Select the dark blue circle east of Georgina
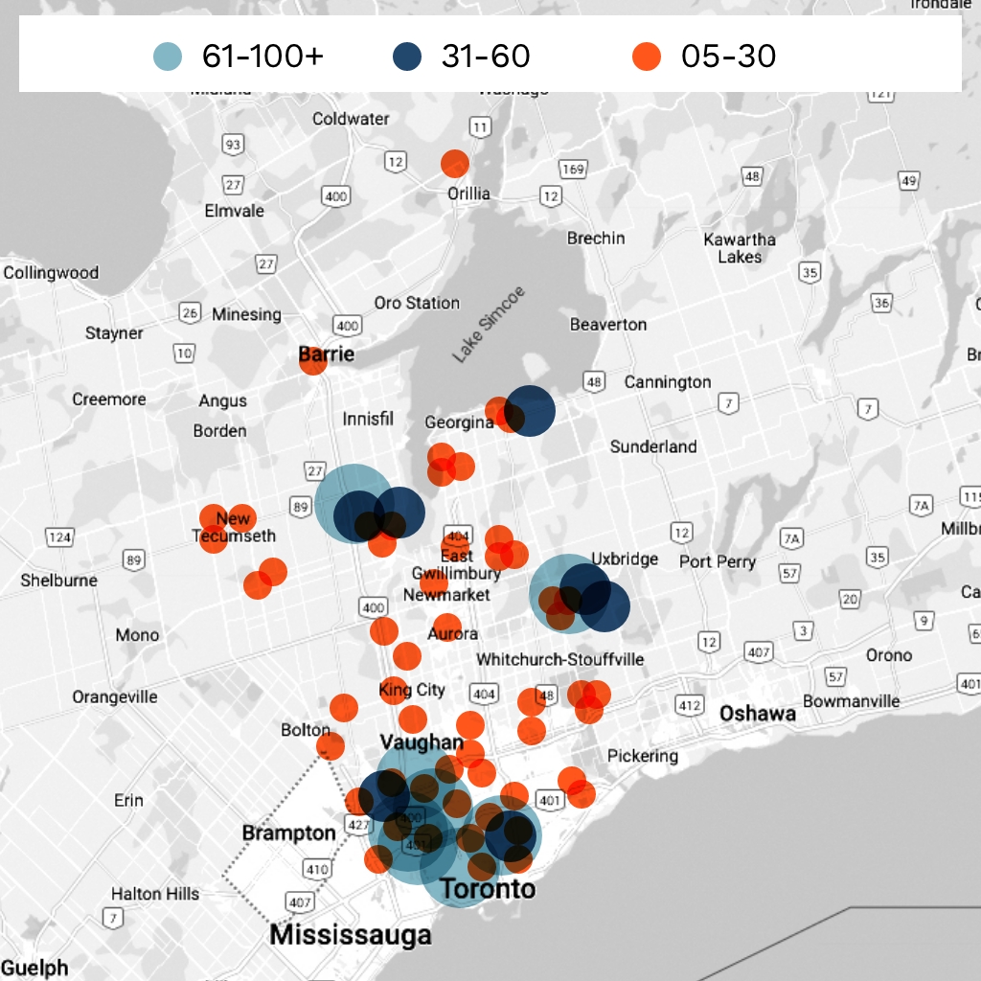Image resolution: width=981 pixels, height=981 pixels. [530, 410]
